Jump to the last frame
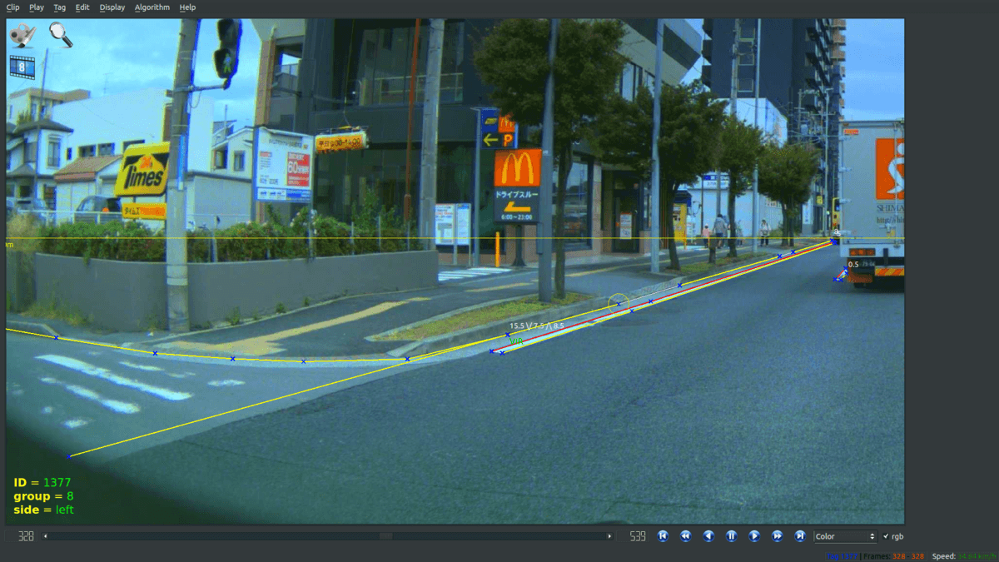This screenshot has height=562, width=999. 800,536
